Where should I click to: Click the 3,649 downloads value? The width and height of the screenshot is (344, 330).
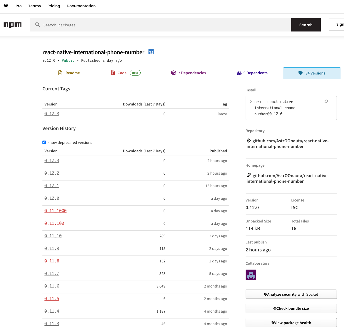pos(161,286)
